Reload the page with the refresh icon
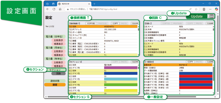Screen dimensions: 221x103 click(54, 9)
